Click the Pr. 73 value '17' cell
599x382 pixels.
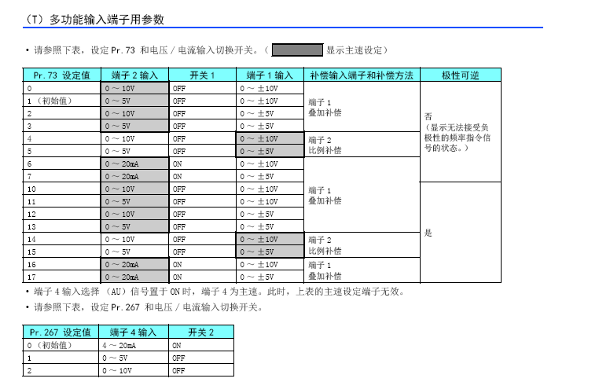coord(62,277)
